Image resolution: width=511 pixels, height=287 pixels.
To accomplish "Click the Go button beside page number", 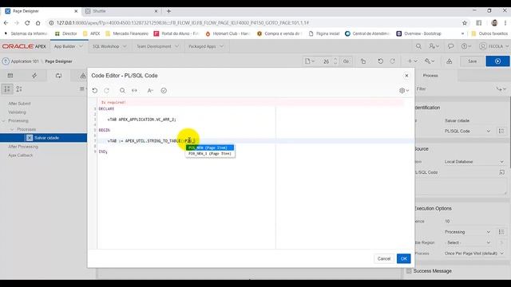I will tap(346, 61).
